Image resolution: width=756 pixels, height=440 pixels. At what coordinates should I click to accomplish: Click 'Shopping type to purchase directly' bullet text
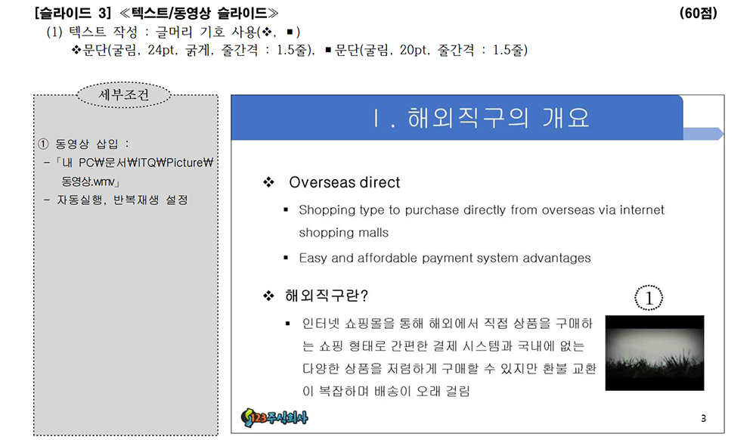point(481,222)
